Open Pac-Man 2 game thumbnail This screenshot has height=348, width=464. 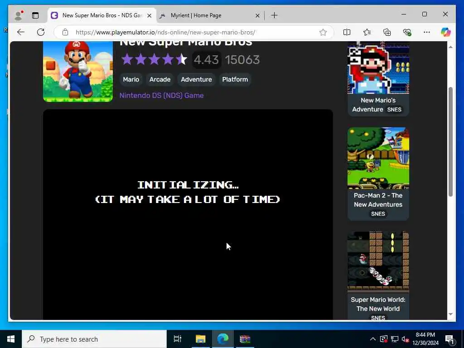[x=378, y=158]
